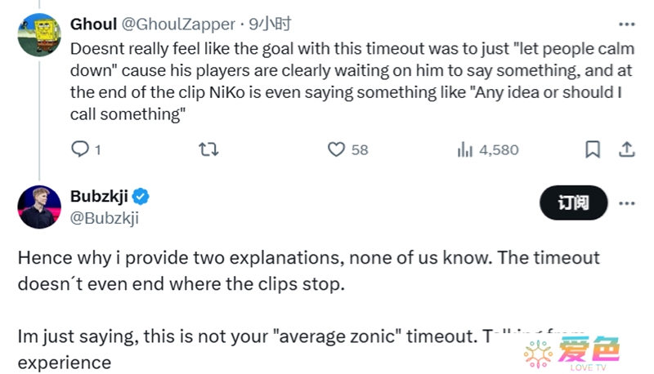Click Ghoul's tweet text body
This screenshot has height=374, width=654.
point(352,81)
